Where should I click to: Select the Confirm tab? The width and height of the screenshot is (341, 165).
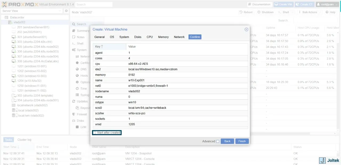click(195, 37)
